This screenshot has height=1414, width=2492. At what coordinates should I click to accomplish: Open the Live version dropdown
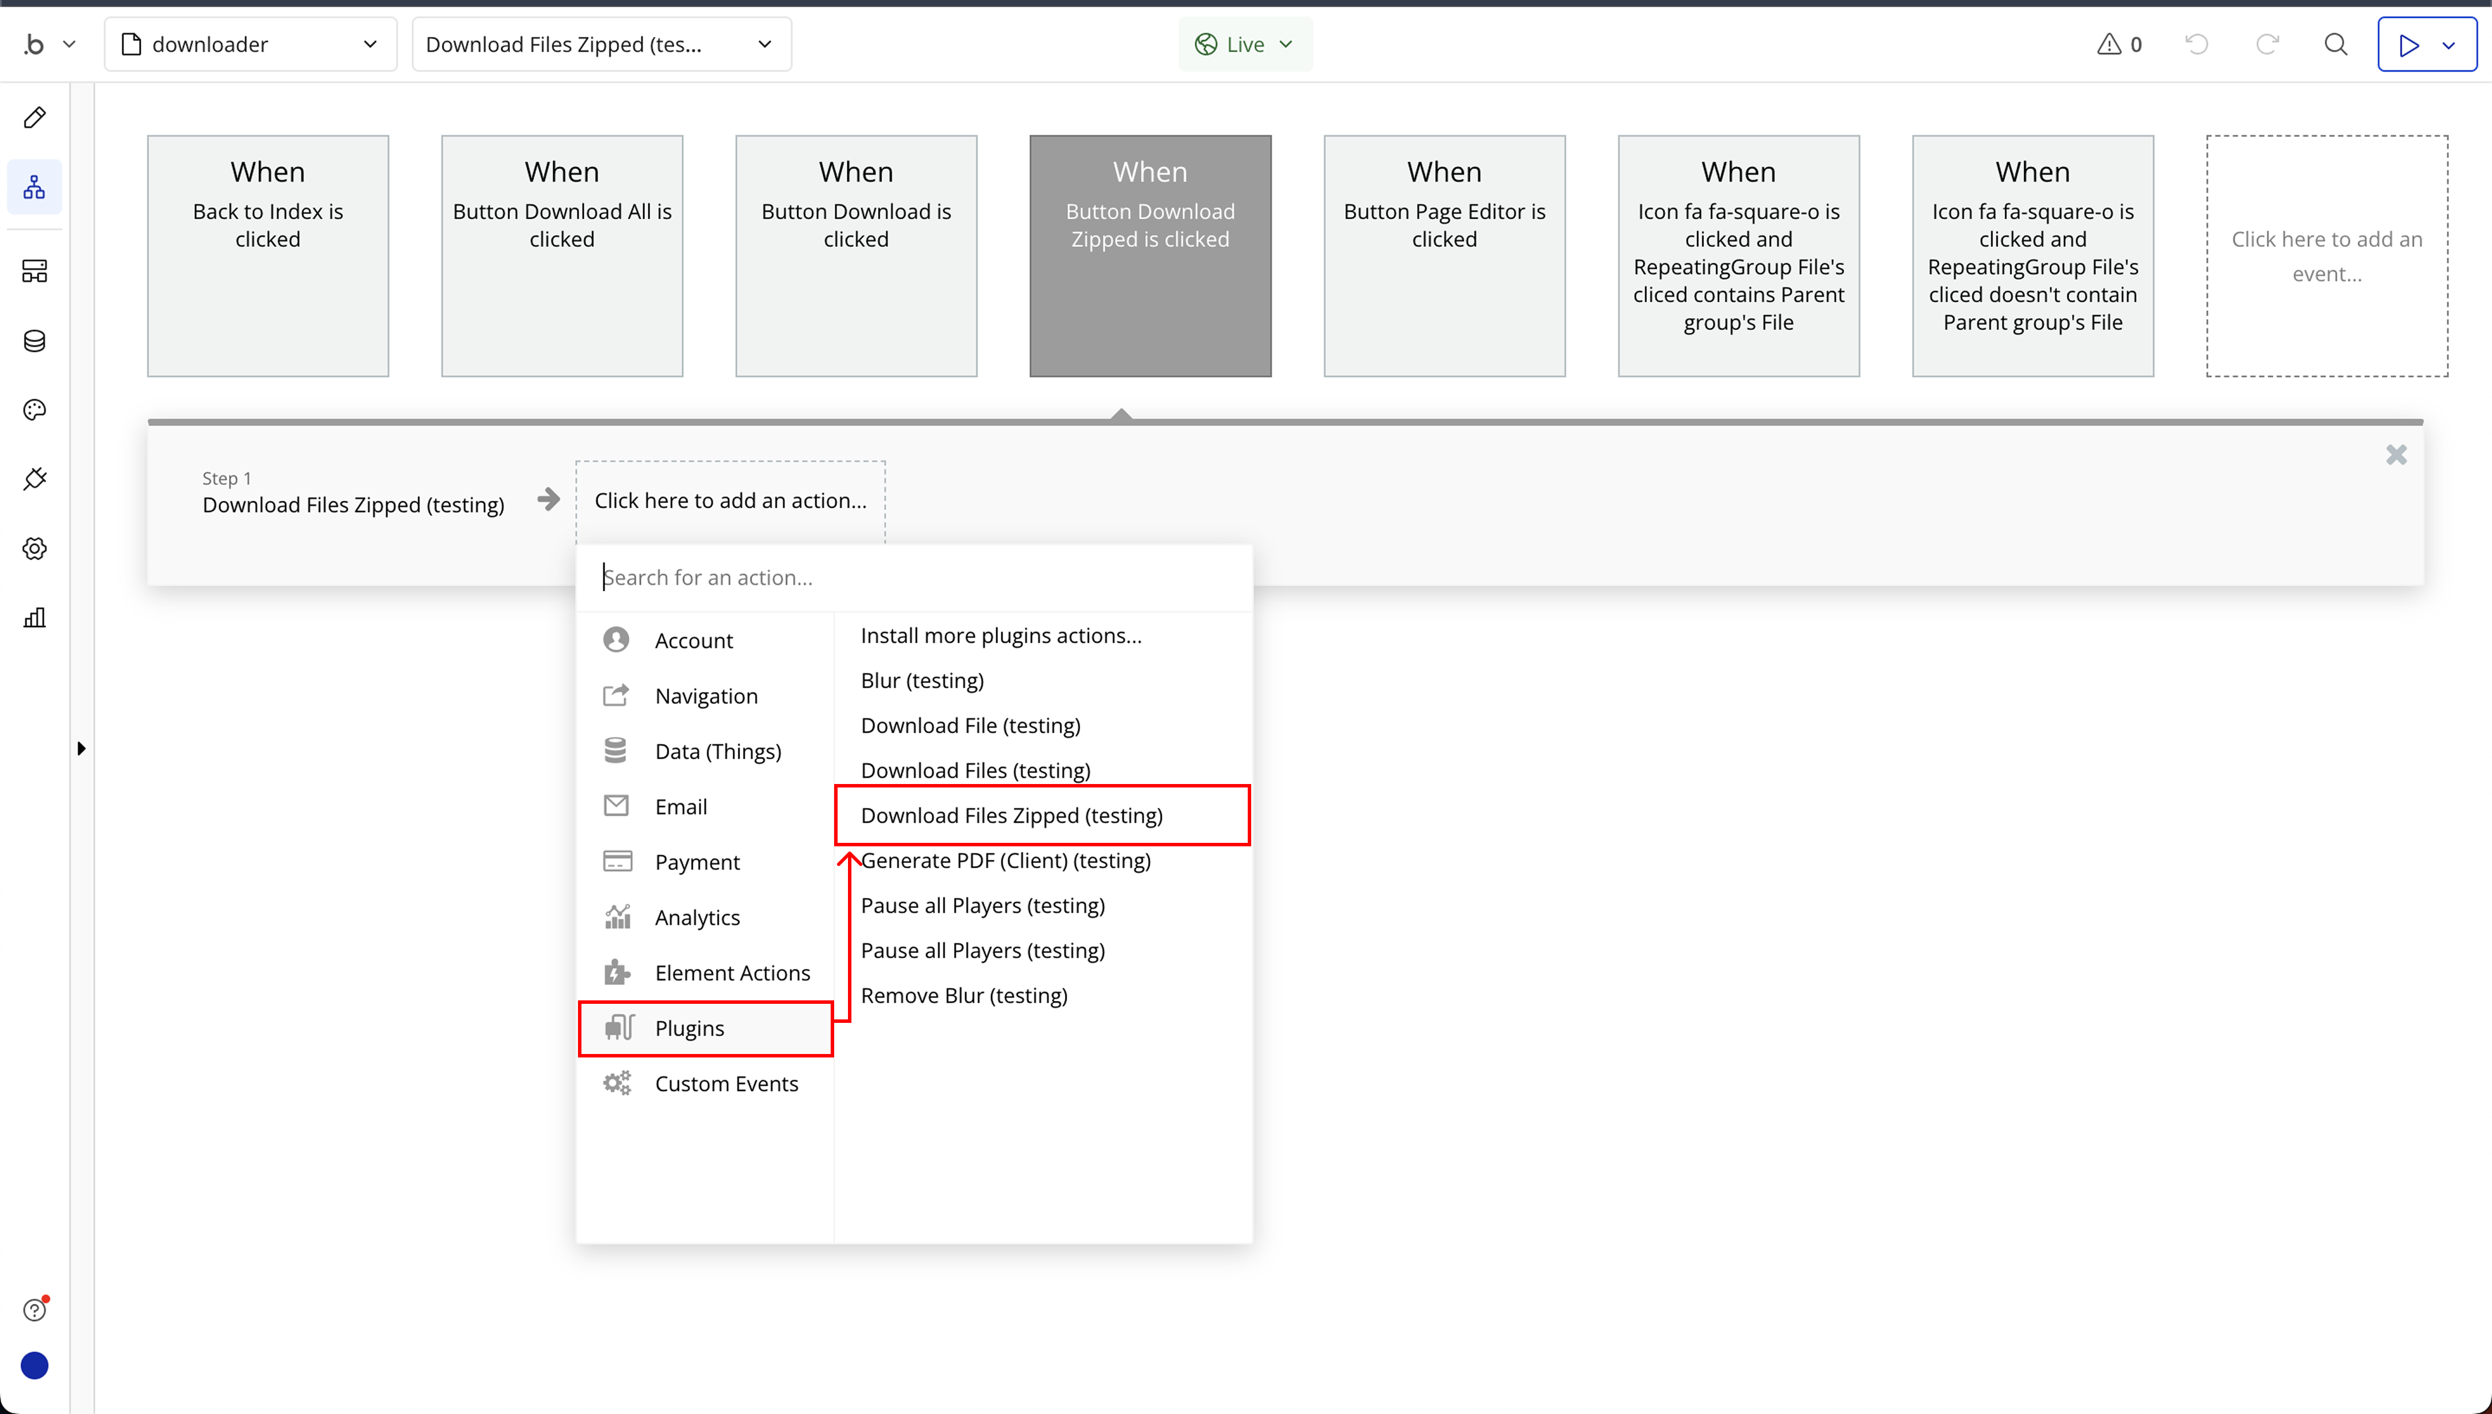(x=1244, y=44)
